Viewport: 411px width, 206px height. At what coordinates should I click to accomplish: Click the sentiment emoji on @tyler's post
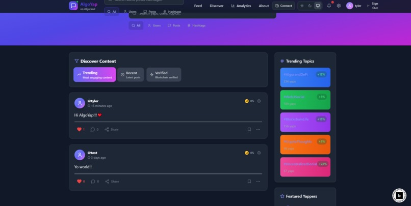click(x=247, y=101)
